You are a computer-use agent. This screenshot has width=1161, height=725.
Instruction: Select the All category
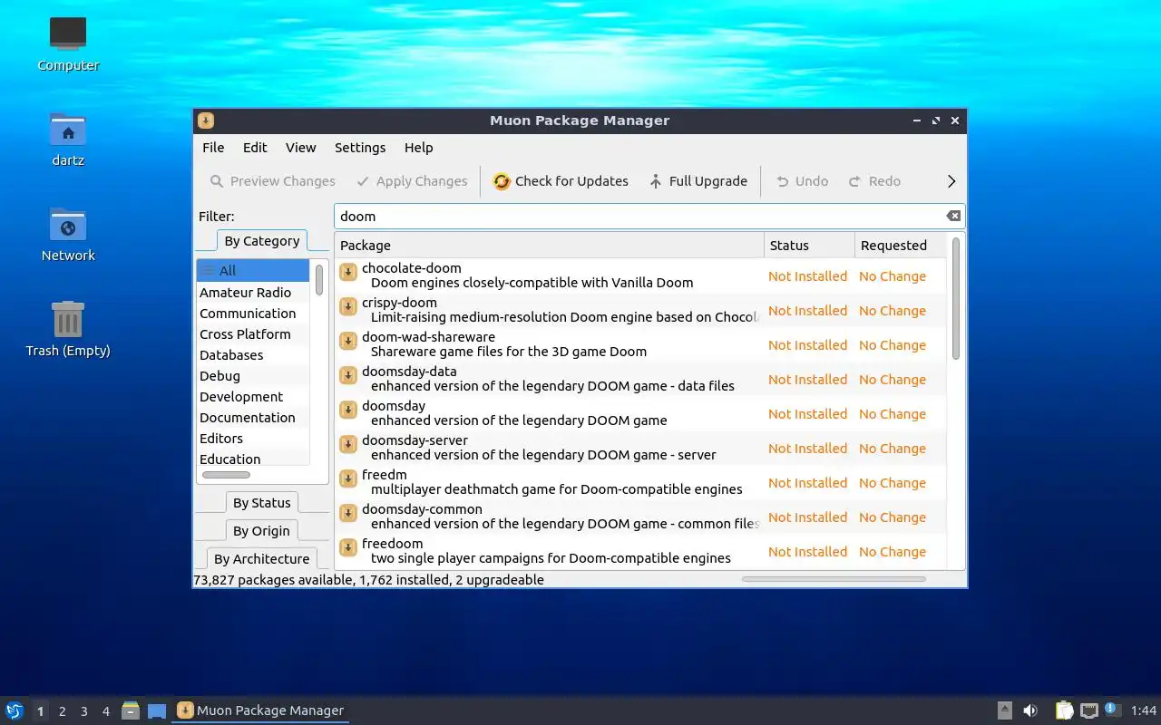[253, 270]
